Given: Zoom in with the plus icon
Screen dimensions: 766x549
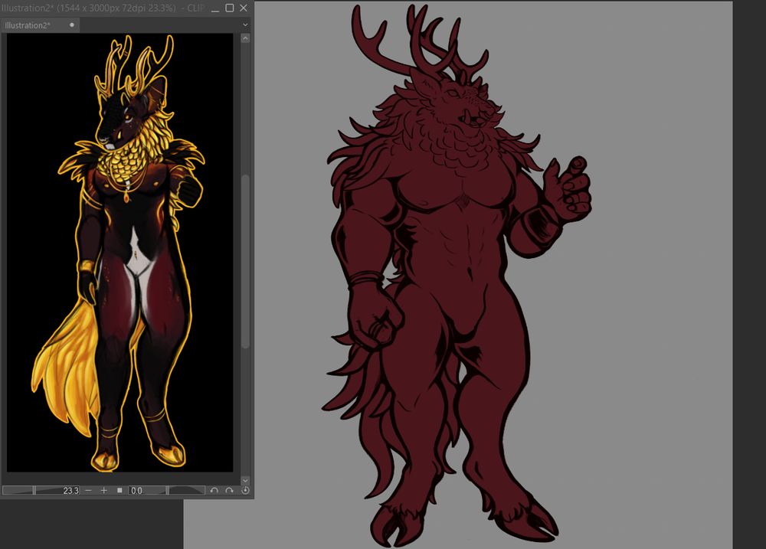Looking at the screenshot, I should pyautogui.click(x=104, y=490).
